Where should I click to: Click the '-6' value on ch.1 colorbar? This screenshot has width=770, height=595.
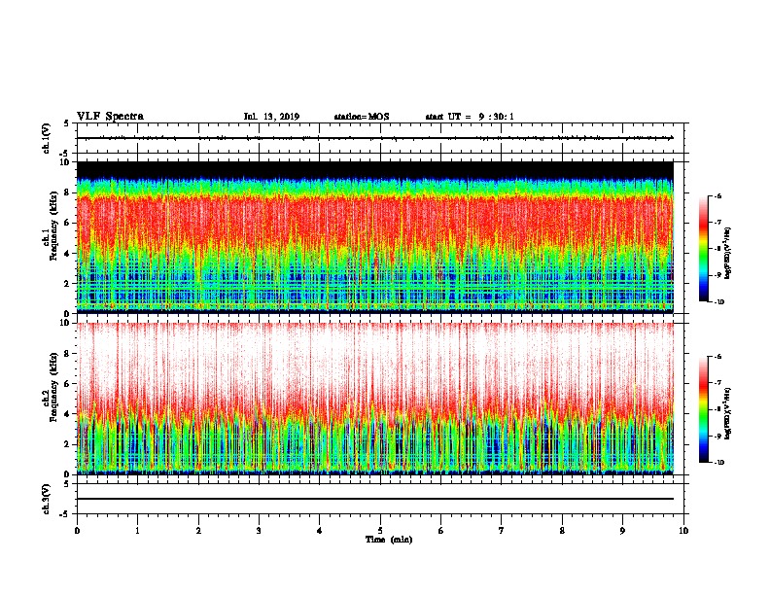(x=717, y=195)
